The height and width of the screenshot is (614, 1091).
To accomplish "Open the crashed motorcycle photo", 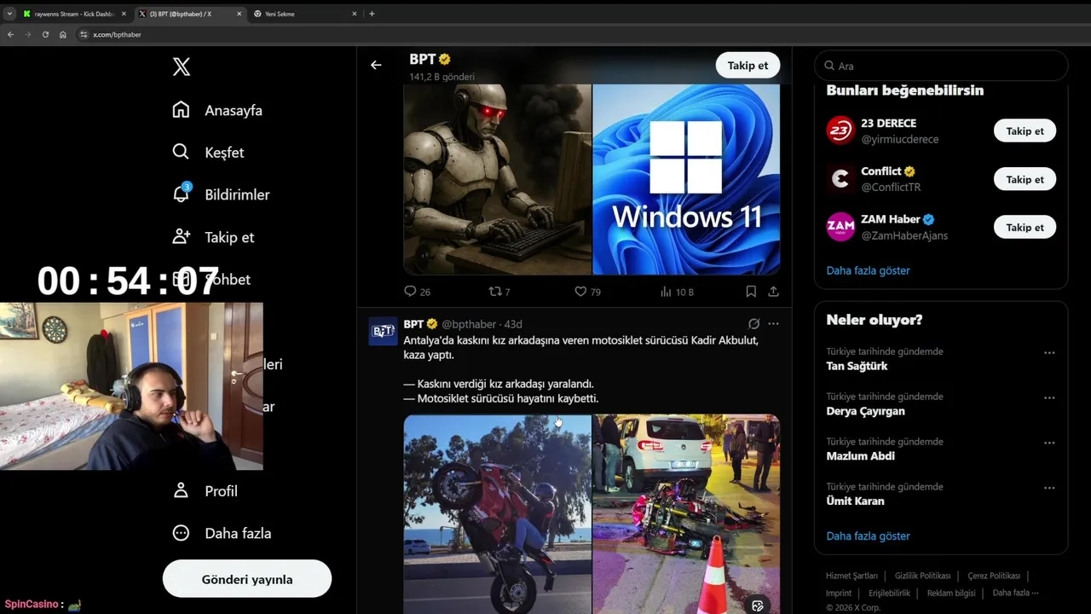I will coord(686,514).
